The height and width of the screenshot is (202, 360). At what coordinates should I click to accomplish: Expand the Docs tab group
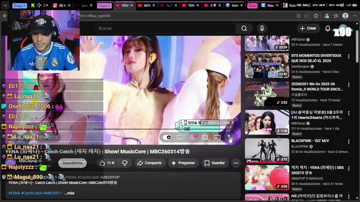click(252, 6)
